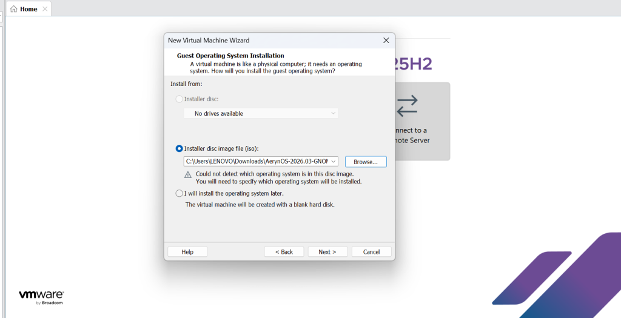Viewport: 621px width, 318px height.
Task: Close the Home tab with its X
Action: [45, 9]
